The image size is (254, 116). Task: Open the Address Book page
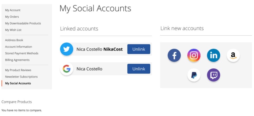tap(14, 40)
